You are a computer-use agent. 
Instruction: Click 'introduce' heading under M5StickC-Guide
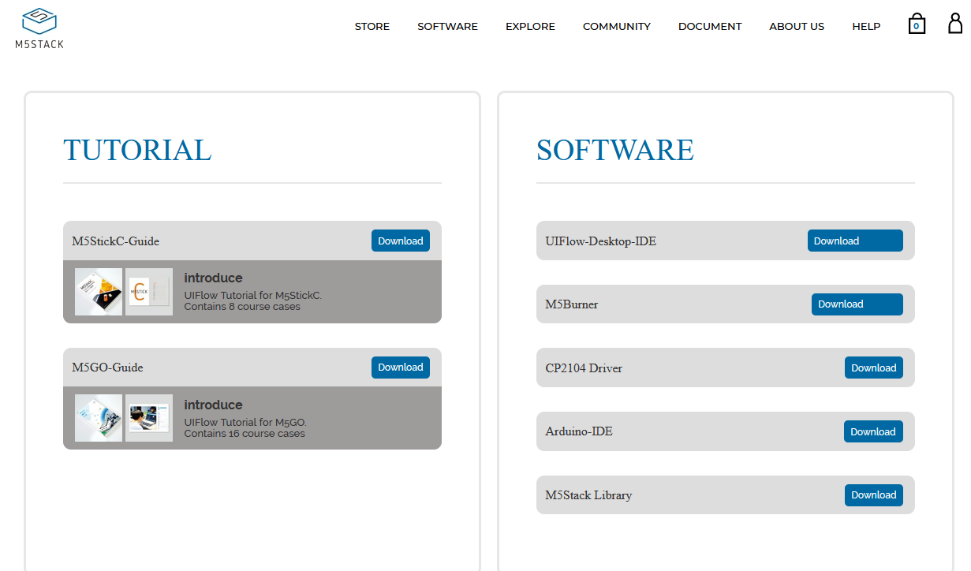tap(213, 278)
